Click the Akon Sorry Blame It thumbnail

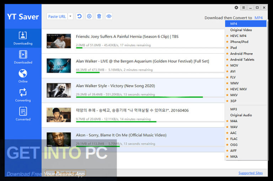pyautogui.click(x=59, y=139)
